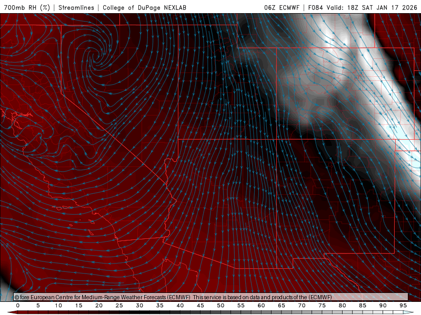The width and height of the screenshot is (421, 315).
Task: Click the '40' value on the color scale
Action: pos(180,306)
